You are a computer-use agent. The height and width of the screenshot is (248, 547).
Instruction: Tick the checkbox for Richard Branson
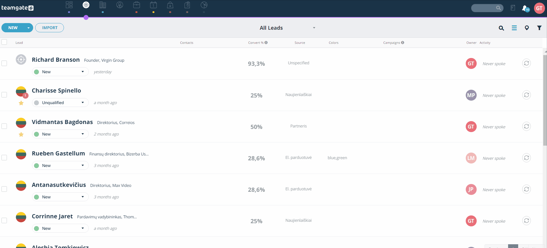[4, 63]
